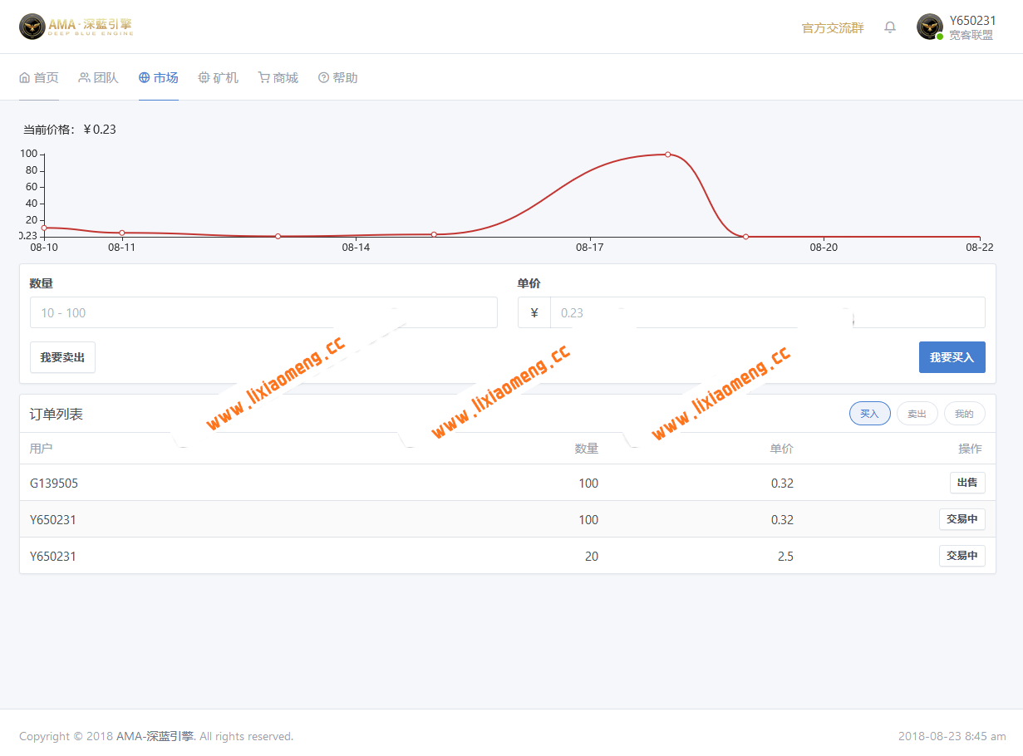Click the user avatar for Y650231
Viewport: 1023px width, 756px height.
coord(929,27)
